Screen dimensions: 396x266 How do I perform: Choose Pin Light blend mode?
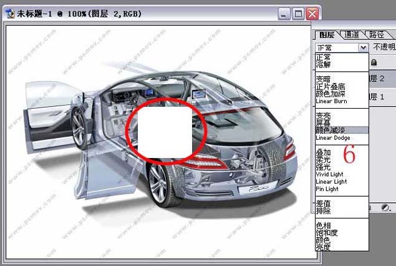pos(328,189)
